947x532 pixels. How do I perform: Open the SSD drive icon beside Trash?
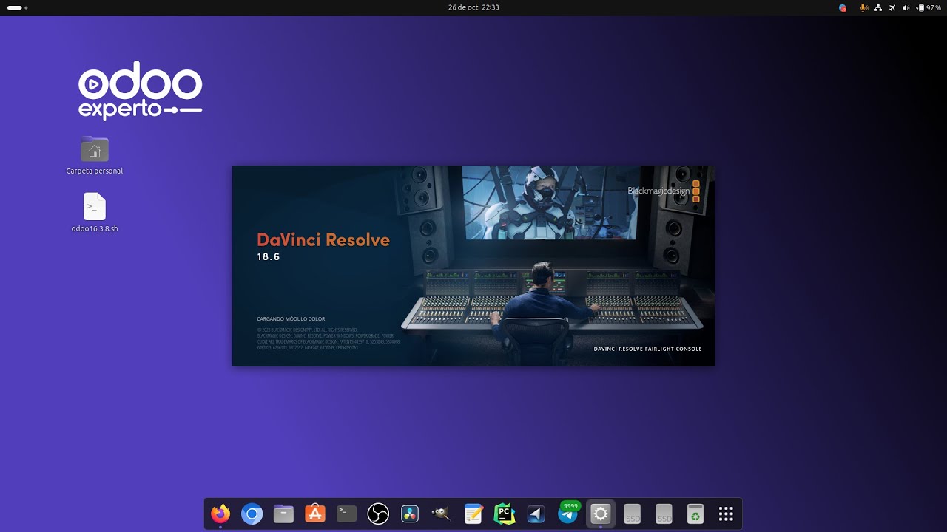tap(664, 514)
